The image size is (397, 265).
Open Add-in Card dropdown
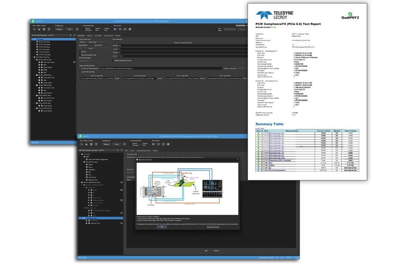(93, 42)
